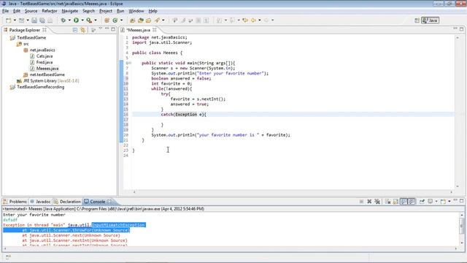Click the Save All toolbar icon
Image resolution: width=467 pixels, height=263 pixels.
pyautogui.click(x=42, y=20)
